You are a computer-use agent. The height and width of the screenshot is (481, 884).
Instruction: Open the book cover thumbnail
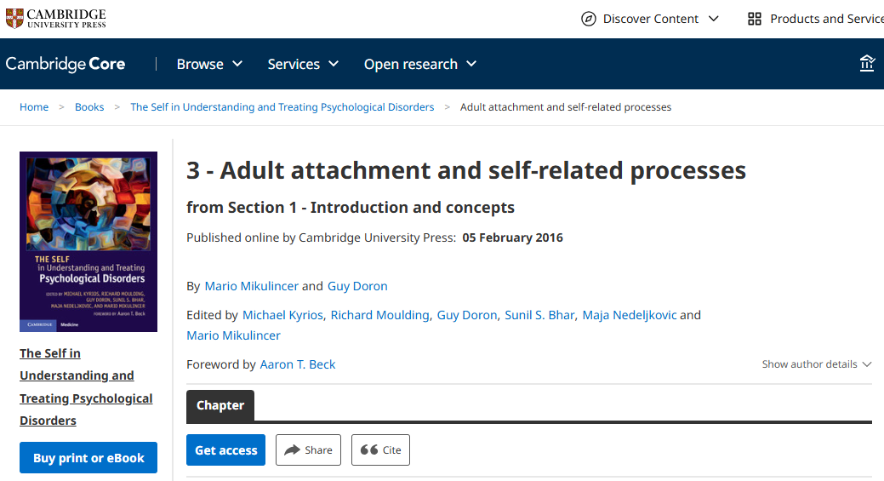88,242
